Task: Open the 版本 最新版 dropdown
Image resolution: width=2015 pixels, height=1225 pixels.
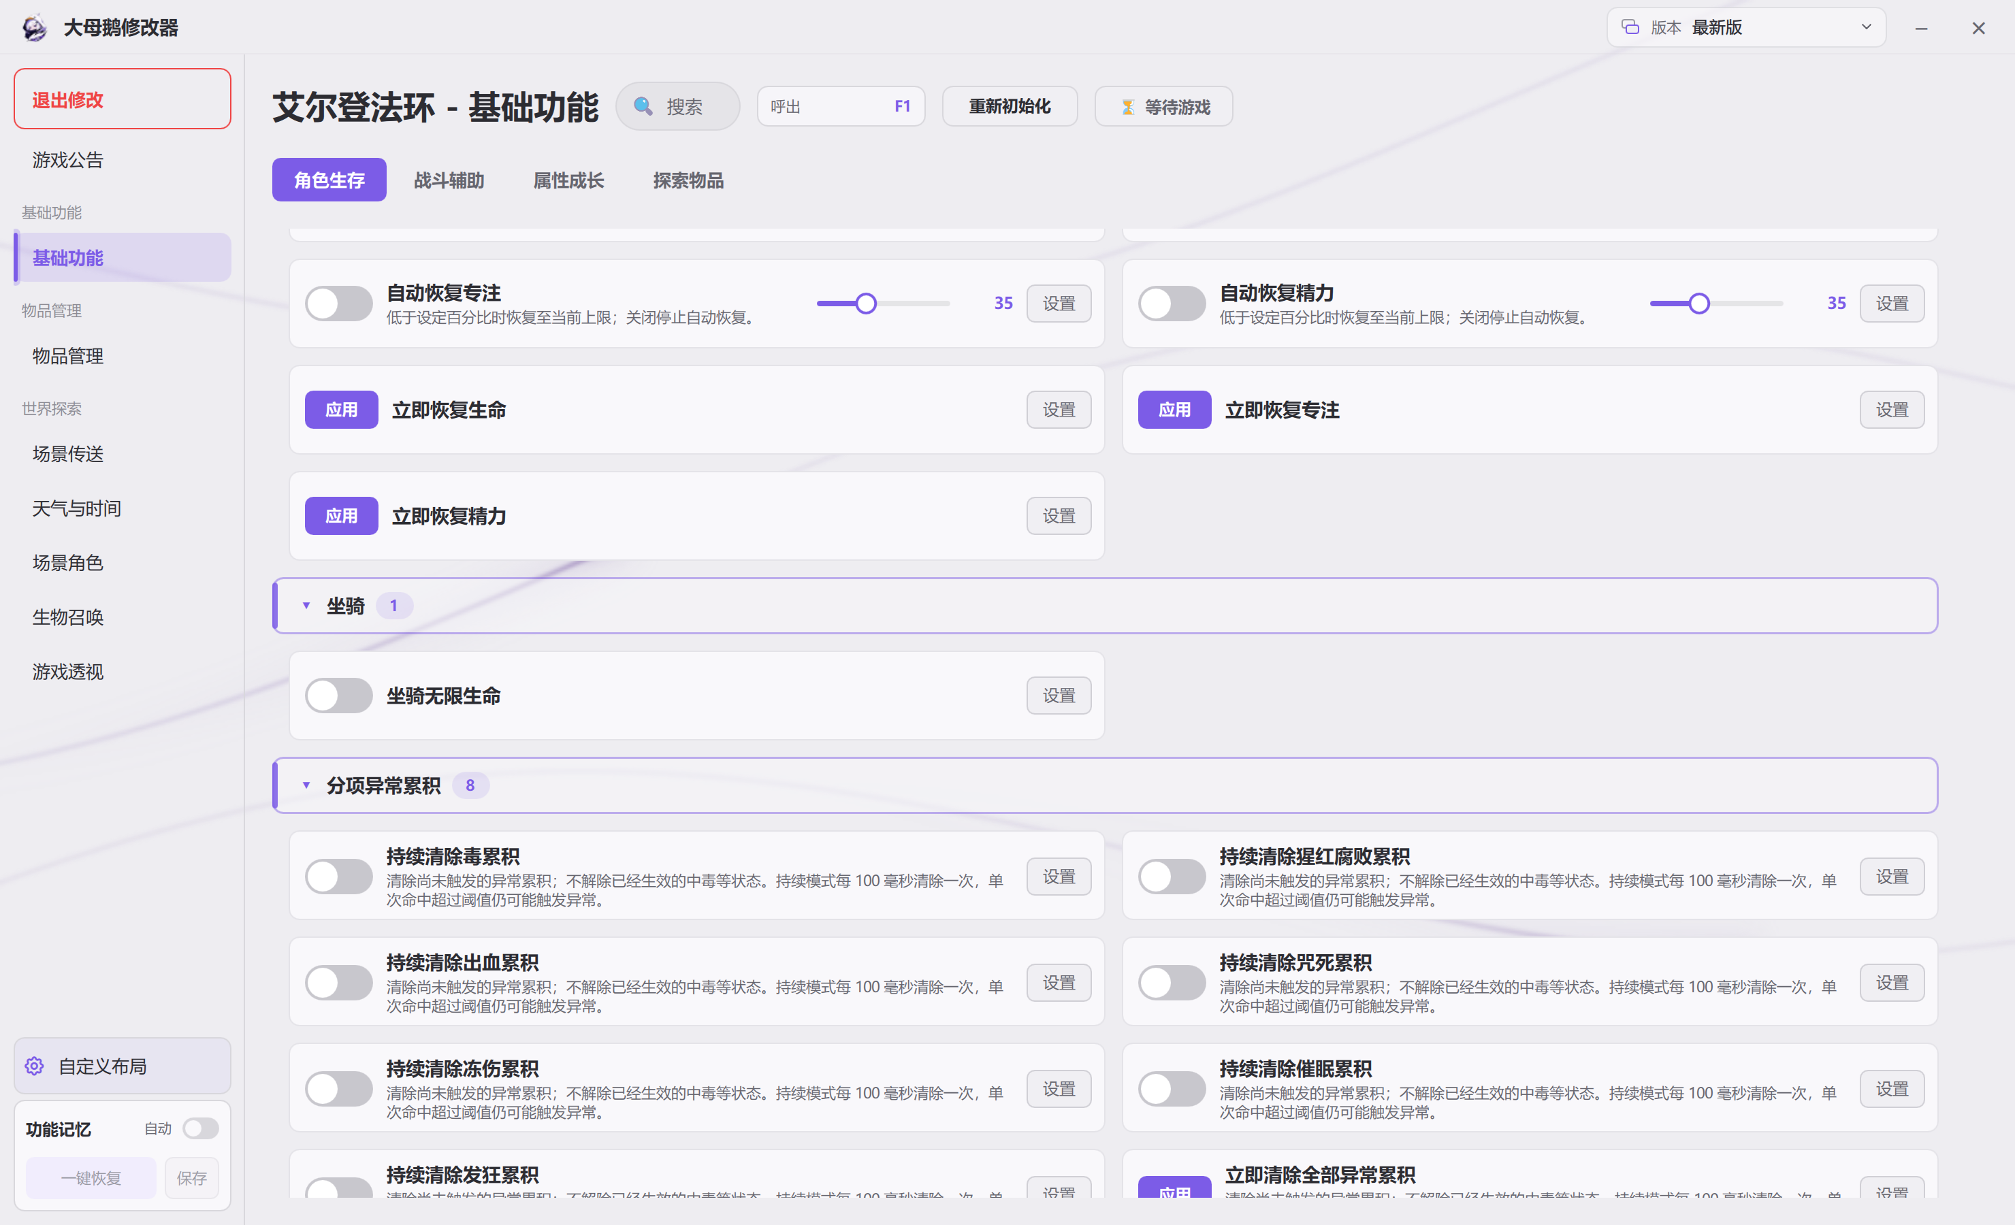Action: point(1746,27)
